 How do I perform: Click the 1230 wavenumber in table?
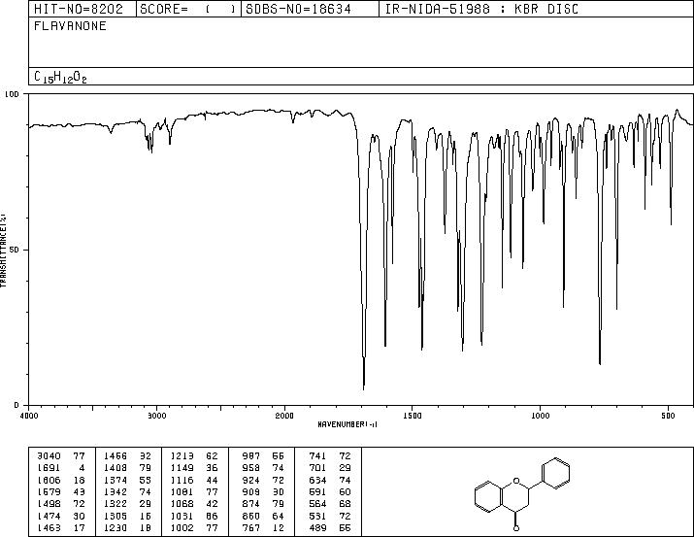click(116, 528)
